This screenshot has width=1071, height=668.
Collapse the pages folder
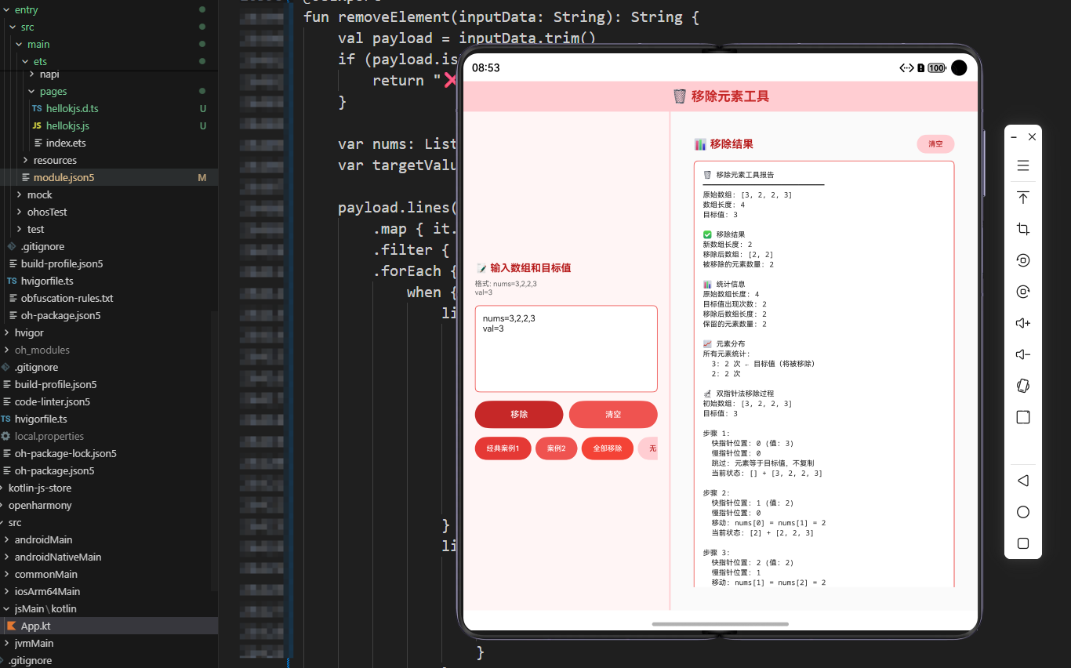coord(31,91)
